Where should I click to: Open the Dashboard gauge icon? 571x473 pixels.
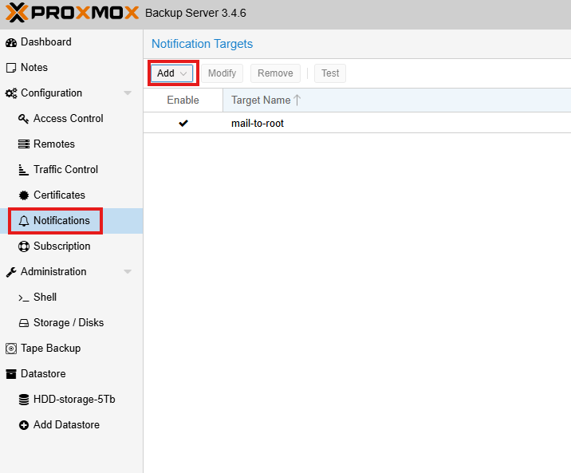[x=11, y=42]
